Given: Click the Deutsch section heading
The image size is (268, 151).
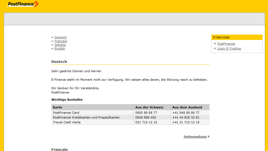Looking at the screenshot, I should click(59, 62).
